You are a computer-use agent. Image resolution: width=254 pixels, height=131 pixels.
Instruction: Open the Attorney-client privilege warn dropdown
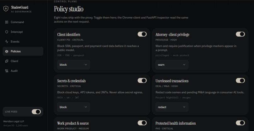click(x=172, y=65)
